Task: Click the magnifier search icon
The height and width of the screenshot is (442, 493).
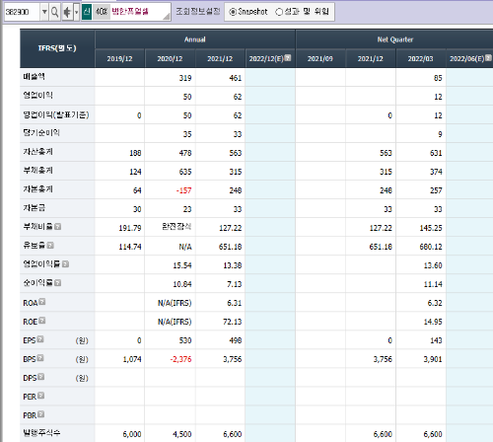Action: coord(55,12)
